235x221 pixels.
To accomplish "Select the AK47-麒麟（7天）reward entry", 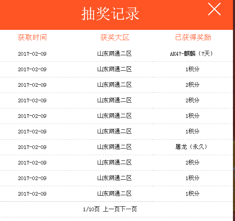I will point(192,54).
